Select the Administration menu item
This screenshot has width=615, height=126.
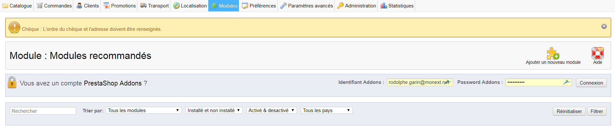(x=356, y=6)
